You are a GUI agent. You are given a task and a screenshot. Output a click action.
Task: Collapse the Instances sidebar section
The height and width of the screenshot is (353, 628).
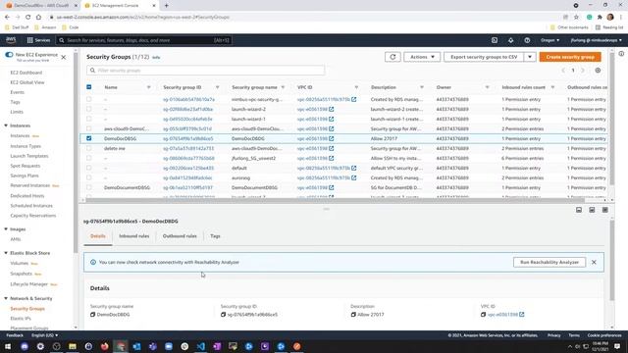click(x=6, y=126)
